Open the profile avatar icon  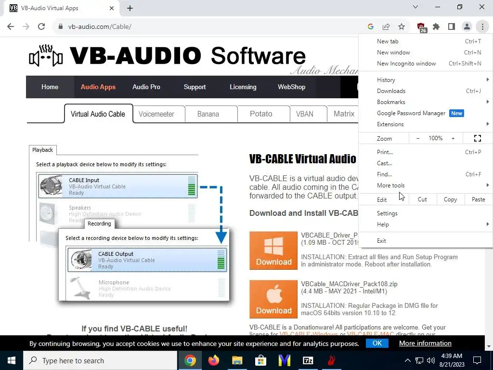point(467,27)
